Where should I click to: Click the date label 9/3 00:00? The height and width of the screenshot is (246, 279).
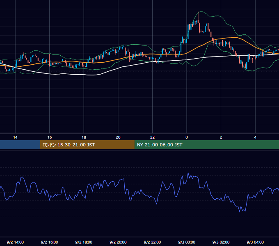(187, 242)
